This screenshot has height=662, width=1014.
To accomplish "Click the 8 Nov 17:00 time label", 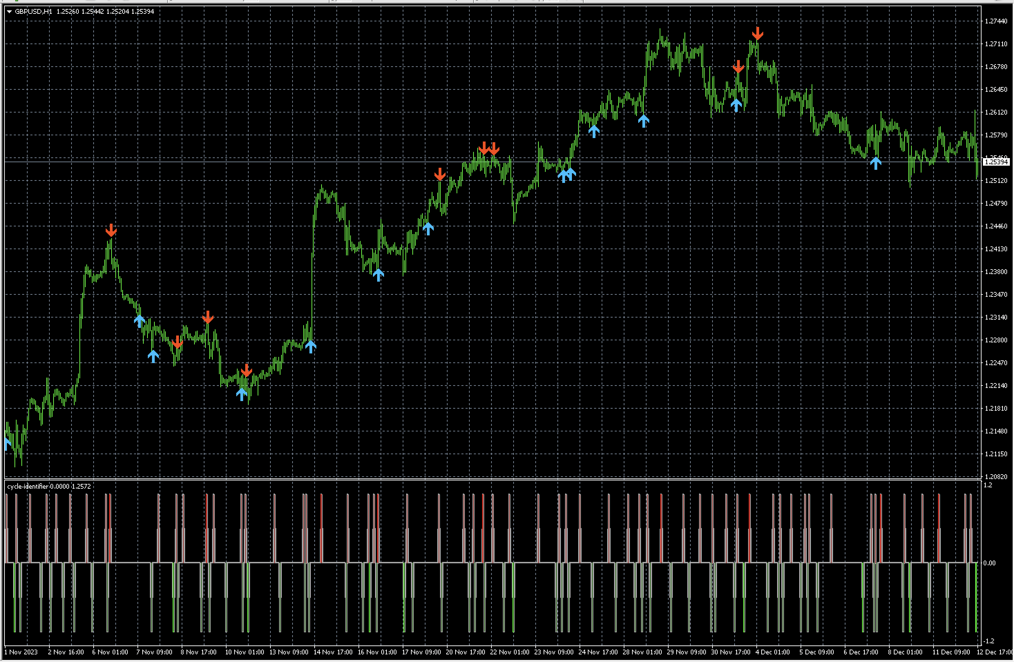I will (x=199, y=652).
